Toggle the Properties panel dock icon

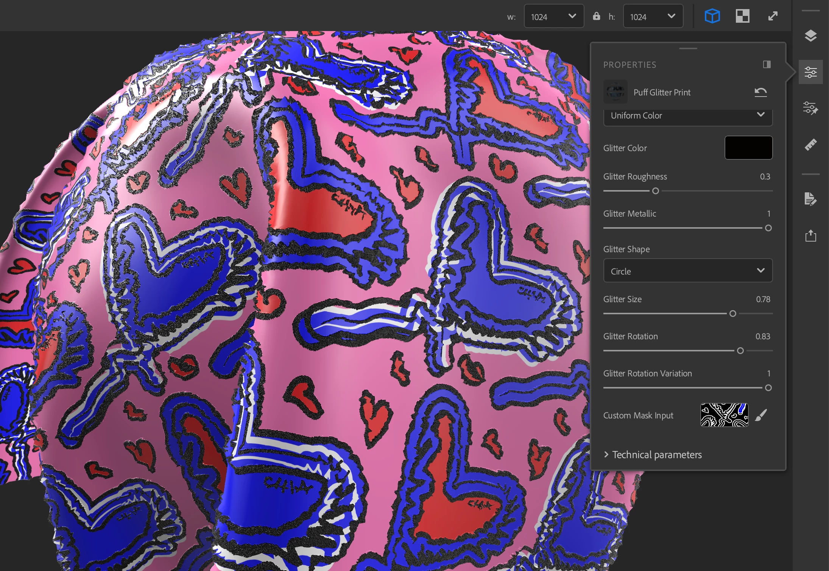(x=767, y=64)
